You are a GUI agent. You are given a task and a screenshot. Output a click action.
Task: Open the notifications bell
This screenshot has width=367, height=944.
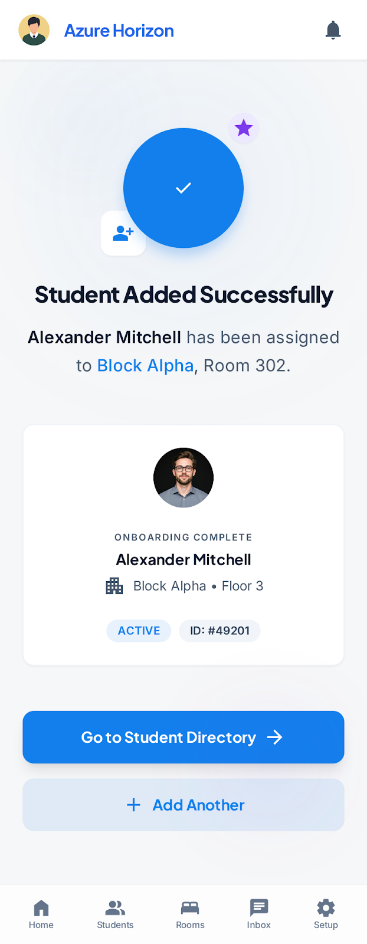point(333,30)
